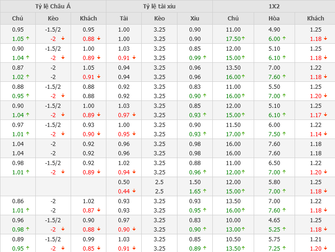
Task: Click the Hòa column header
Action: pyautogui.click(x=274, y=18)
